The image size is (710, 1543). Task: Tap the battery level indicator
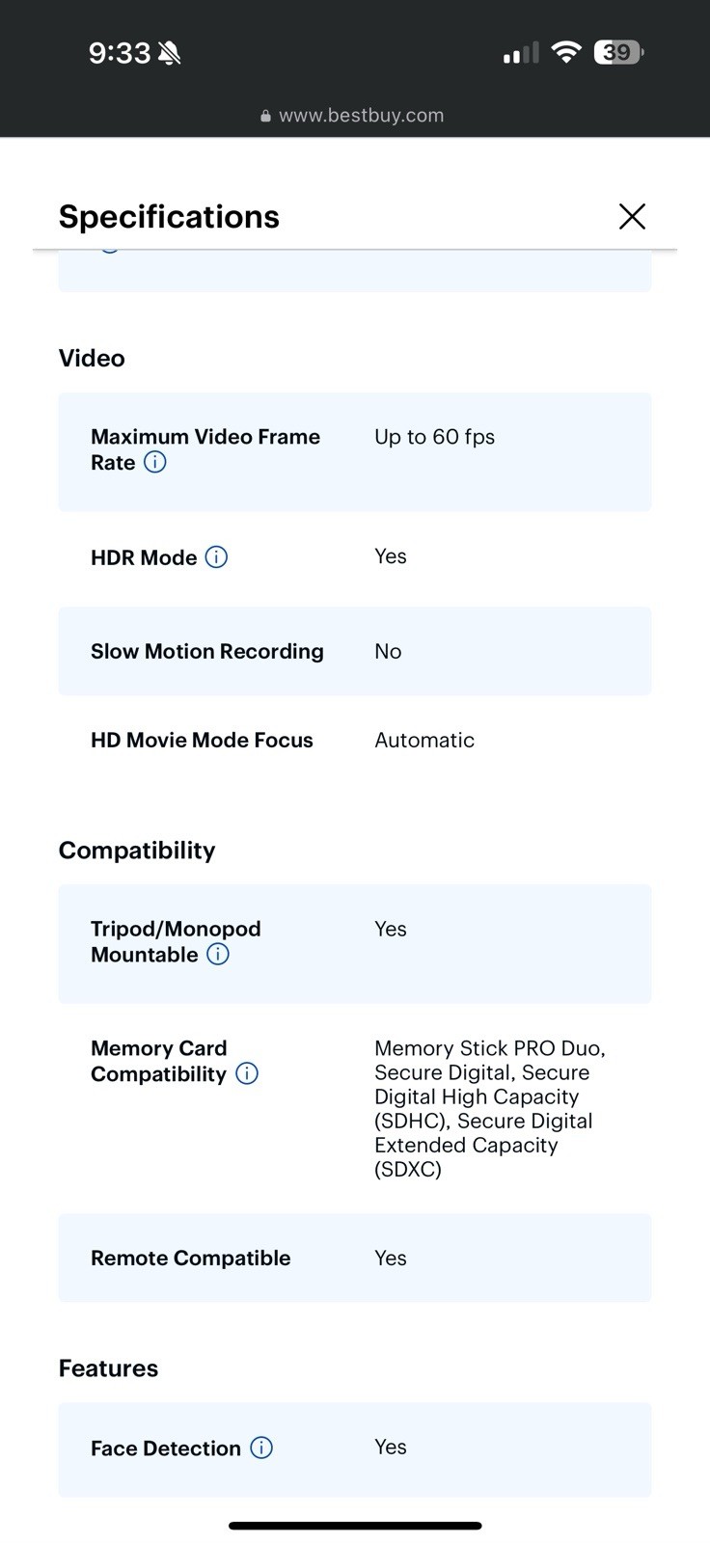pyautogui.click(x=618, y=52)
